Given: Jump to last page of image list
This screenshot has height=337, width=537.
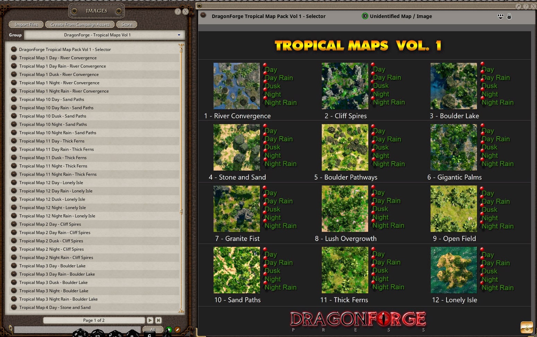Looking at the screenshot, I should click(158, 320).
